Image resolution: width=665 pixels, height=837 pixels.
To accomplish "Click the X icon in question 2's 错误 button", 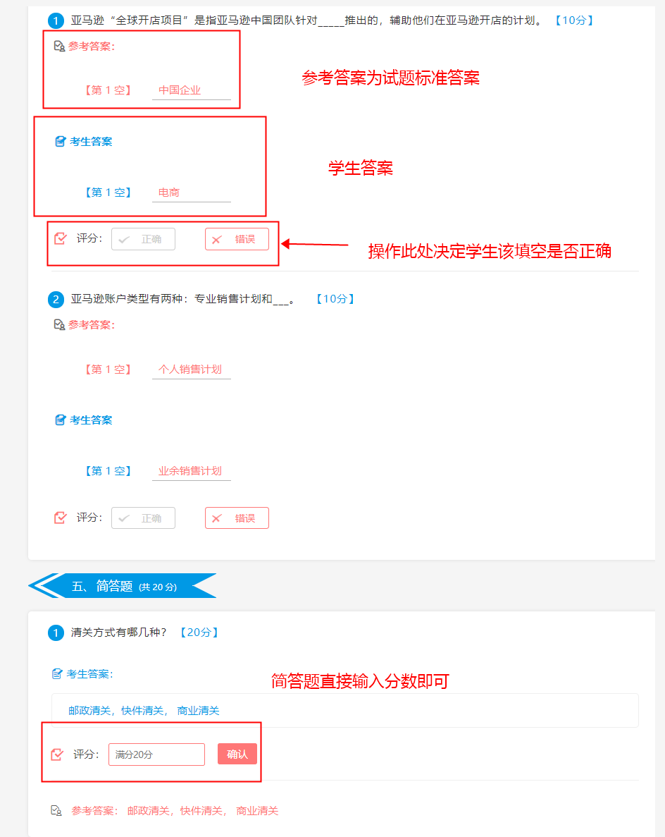I will (216, 518).
